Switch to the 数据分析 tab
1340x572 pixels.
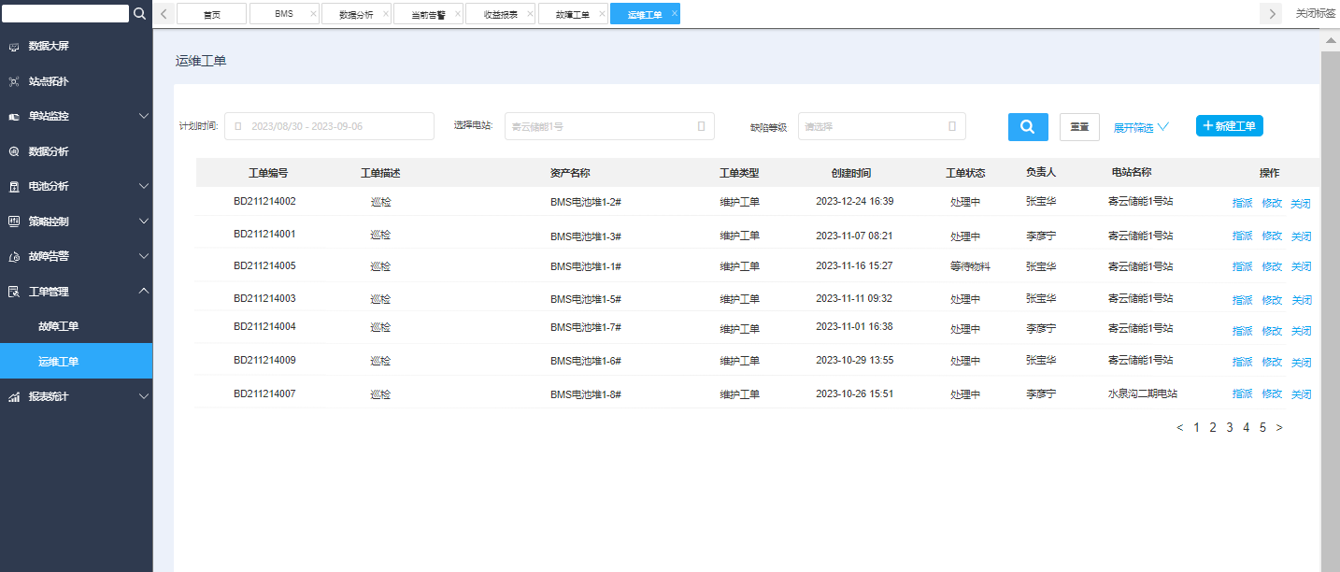click(x=356, y=14)
